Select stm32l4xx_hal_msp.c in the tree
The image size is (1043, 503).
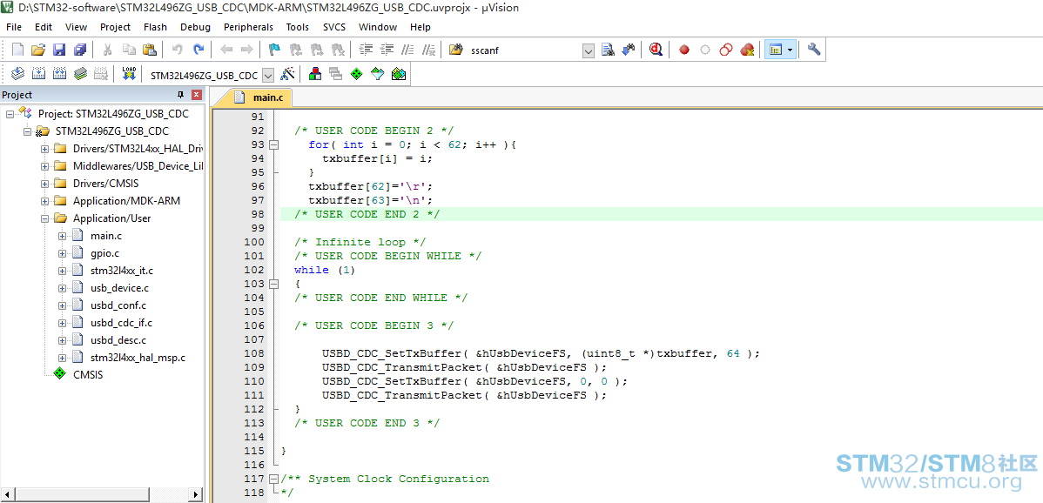click(x=137, y=358)
